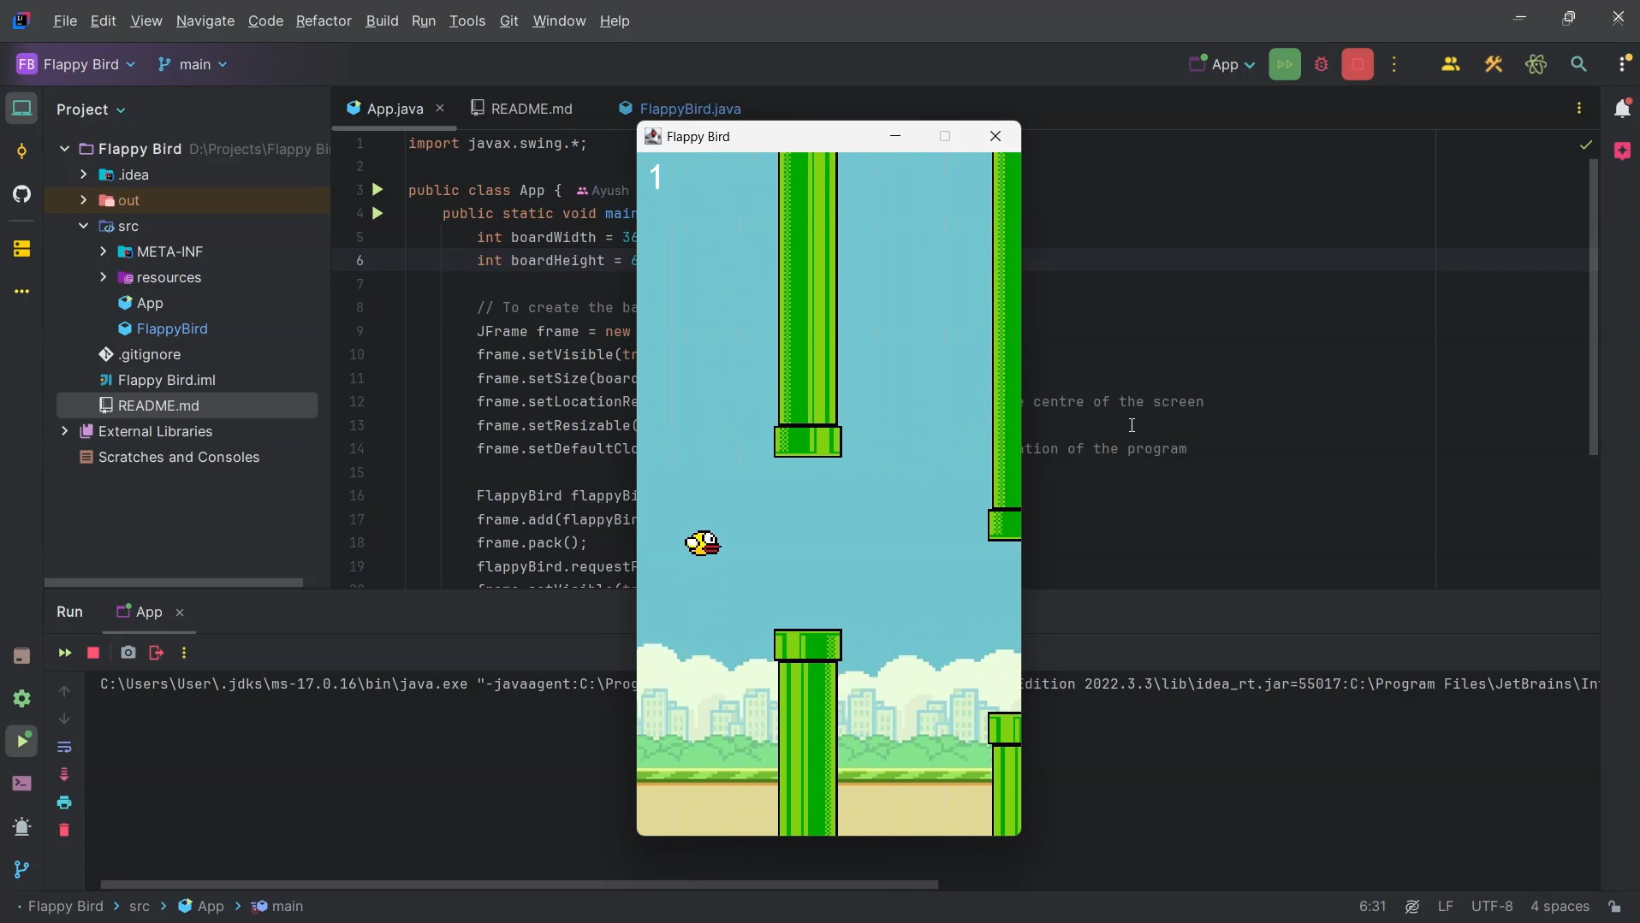
Task: Clear all console output trash icon
Action: [x=65, y=831]
